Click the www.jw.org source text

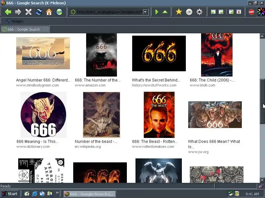pyautogui.click(x=198, y=152)
